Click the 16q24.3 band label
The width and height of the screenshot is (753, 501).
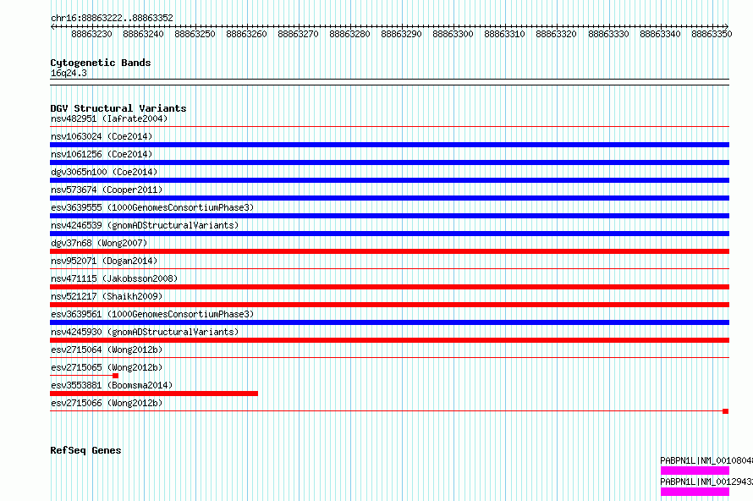(69, 73)
